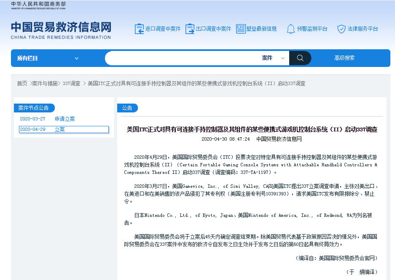Click CHINA TRADE REMEDIES INFORMATION subtitle
Image resolution: width=395 pixels, height=280 pixels.
point(61,37)
